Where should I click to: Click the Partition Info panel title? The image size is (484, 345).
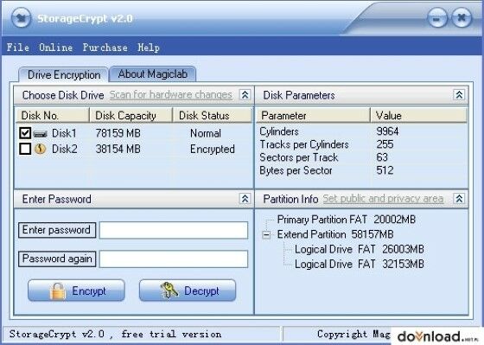[290, 199]
